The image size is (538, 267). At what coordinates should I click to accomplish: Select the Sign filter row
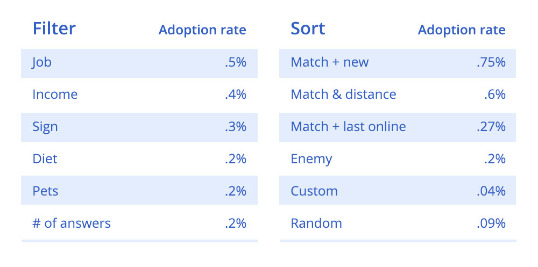pyautogui.click(x=139, y=127)
